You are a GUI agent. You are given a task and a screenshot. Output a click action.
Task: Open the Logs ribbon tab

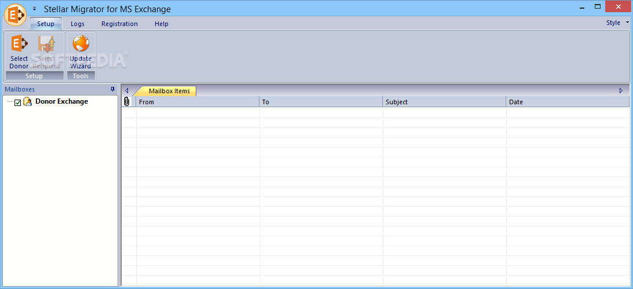pos(78,24)
